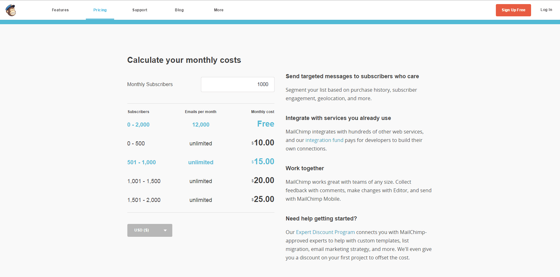
Task: Follow the integration fund link
Action: coord(324,140)
